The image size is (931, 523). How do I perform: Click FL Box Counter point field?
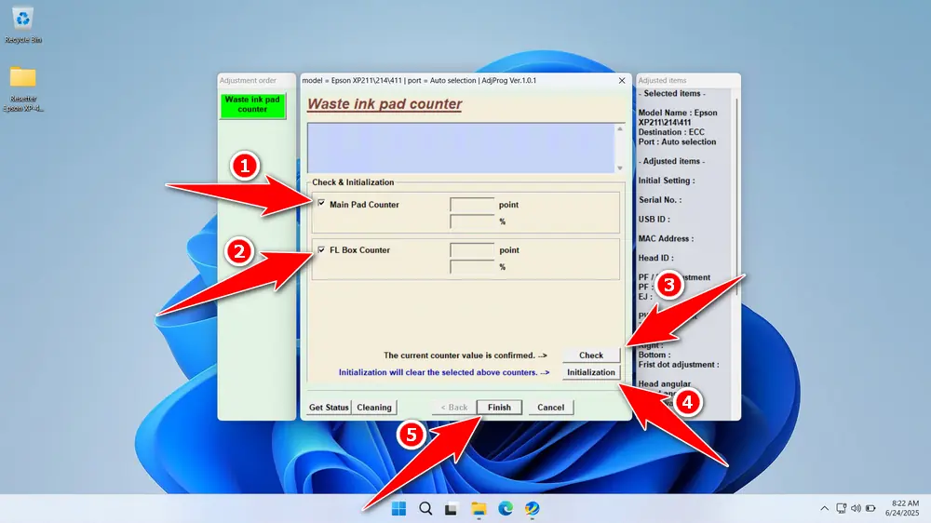coord(472,250)
